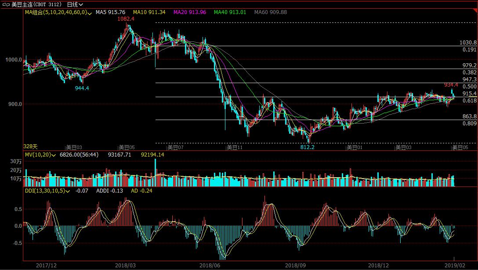Image resolution: width=478 pixels, height=270 pixels.
Task: Select the 812.2 lowest price label
Action: coord(308,147)
